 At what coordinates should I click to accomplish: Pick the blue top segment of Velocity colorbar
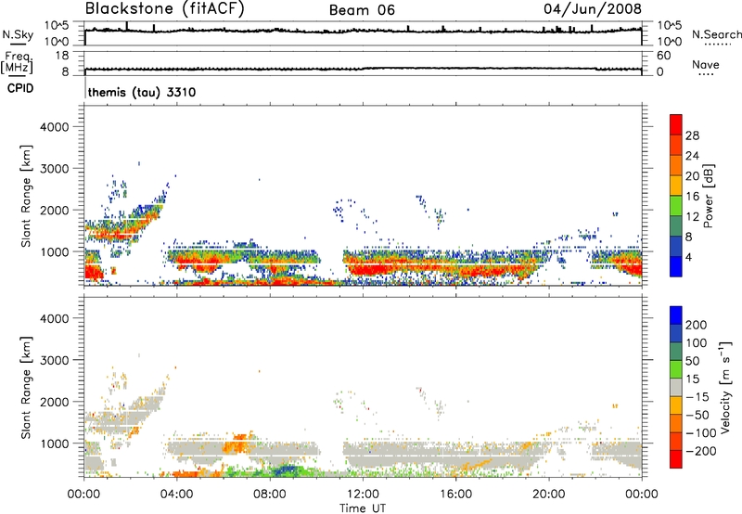676,315
